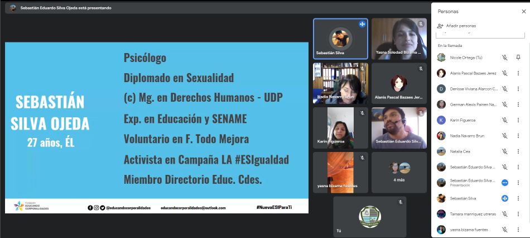This screenshot has height=238, width=530.
Task: Click the "4 más" participants tile
Action: [399, 172]
